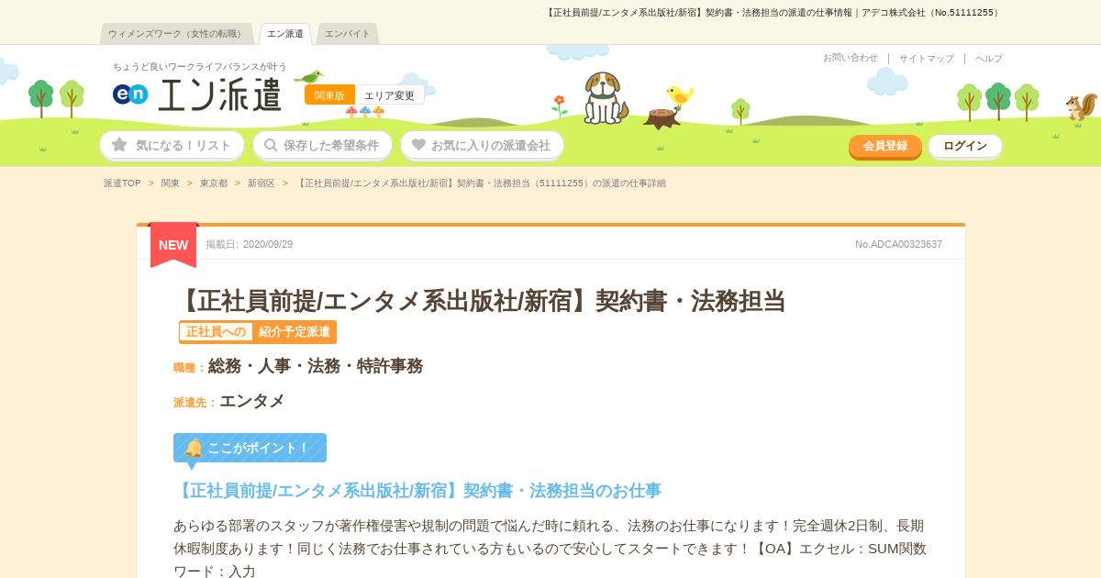Click the star icon in 気になる！リスト

[x=119, y=145]
